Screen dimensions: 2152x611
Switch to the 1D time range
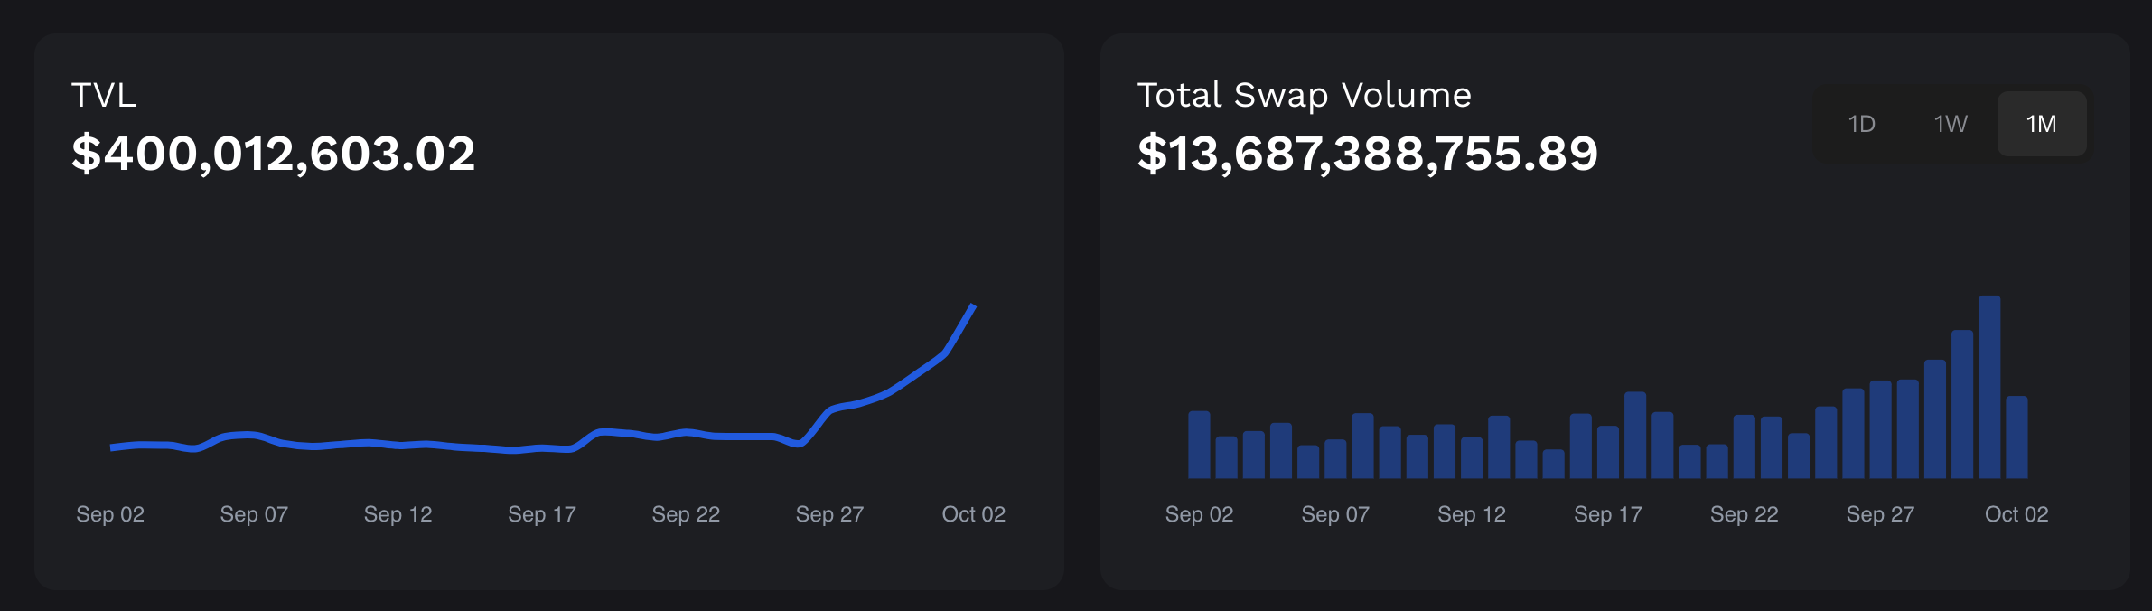[1861, 124]
